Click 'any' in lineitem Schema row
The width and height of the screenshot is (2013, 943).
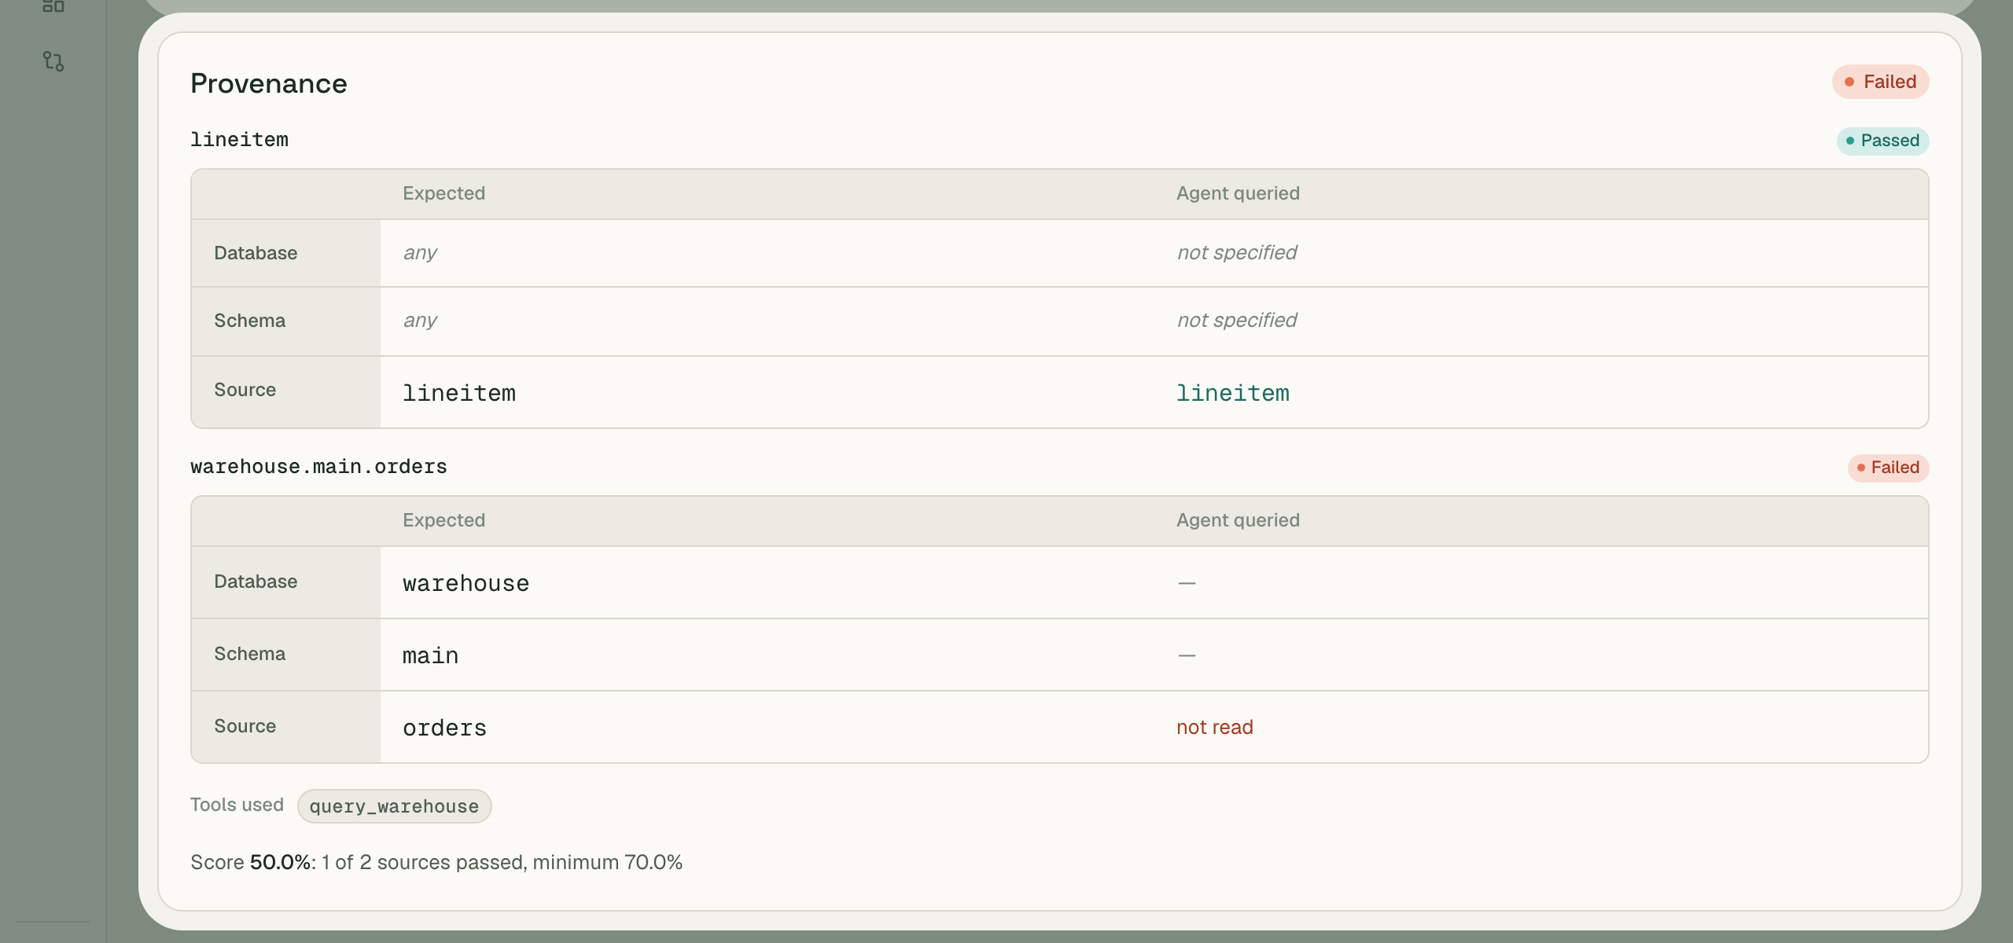tap(420, 321)
